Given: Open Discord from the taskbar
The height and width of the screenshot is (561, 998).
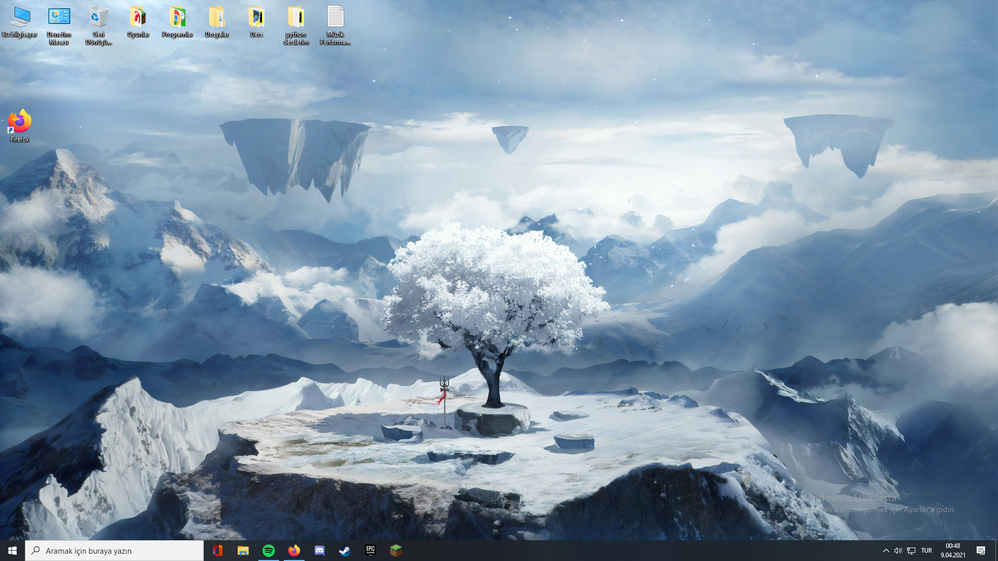Looking at the screenshot, I should [320, 551].
